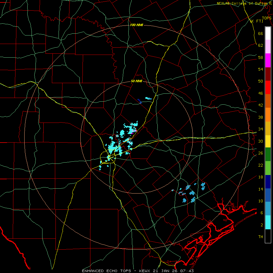The image size is (273, 273).
Task: Select the magenta swatch in the legend
Action: 268,60
